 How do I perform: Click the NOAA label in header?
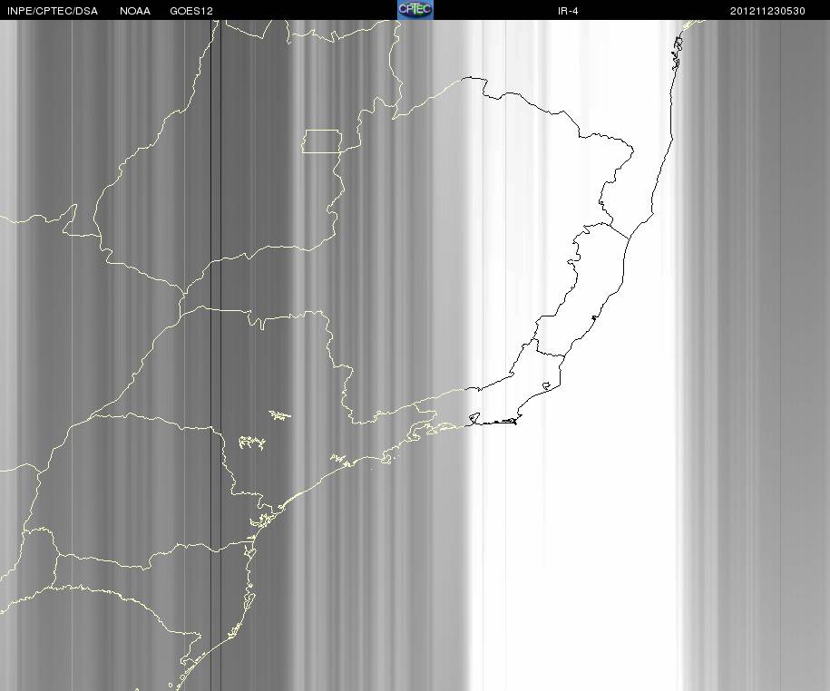pyautogui.click(x=135, y=11)
